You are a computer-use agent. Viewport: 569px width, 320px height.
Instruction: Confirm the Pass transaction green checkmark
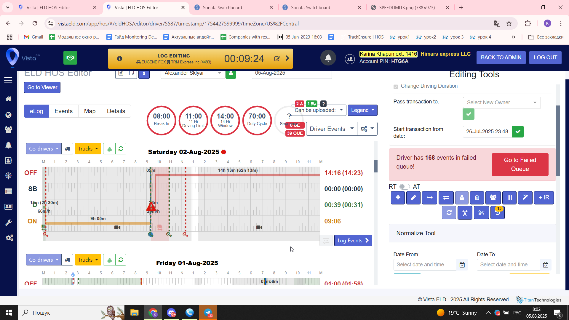pyautogui.click(x=469, y=114)
